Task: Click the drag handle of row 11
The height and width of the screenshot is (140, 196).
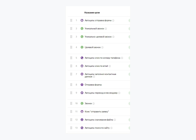Action: coord(71,112)
